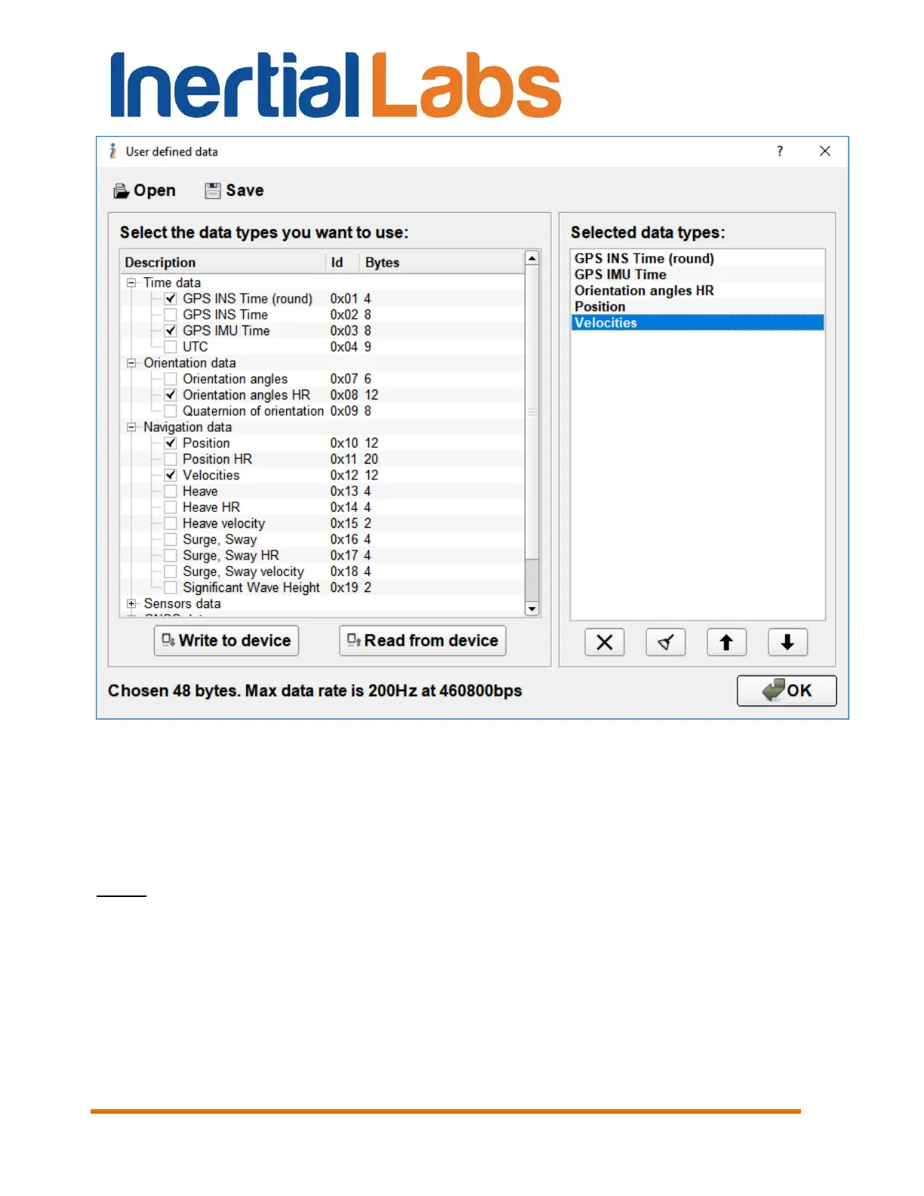Check the Heave HR checkbox
The height and width of the screenshot is (1196, 924).
tap(171, 507)
